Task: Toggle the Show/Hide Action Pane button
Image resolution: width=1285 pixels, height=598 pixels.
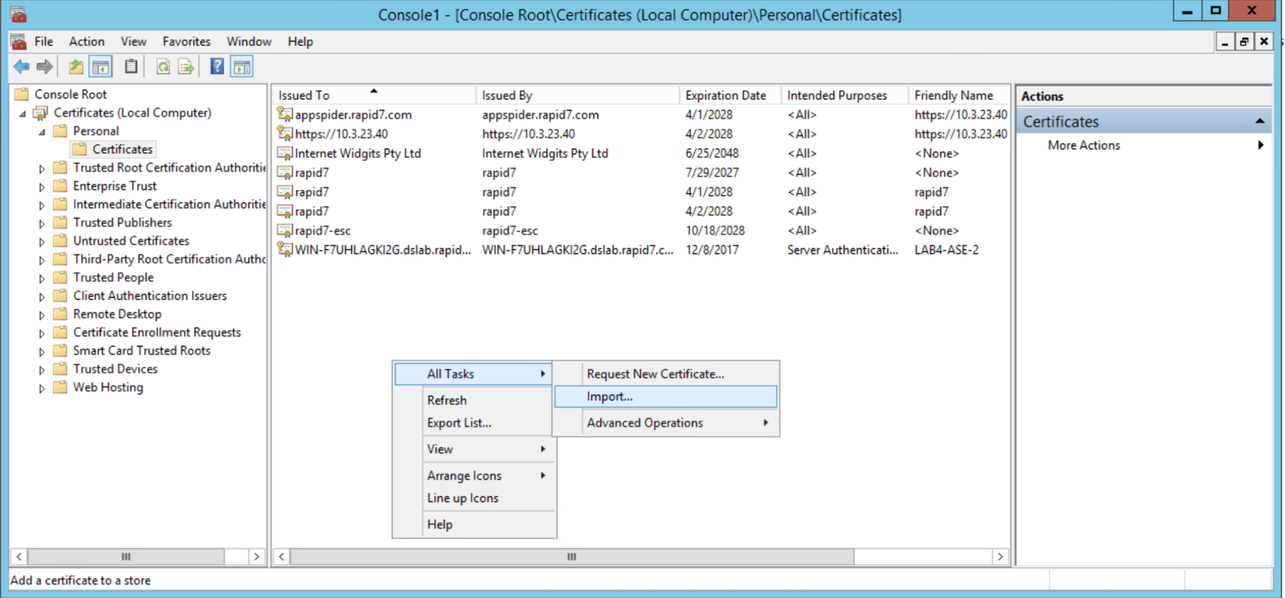Action: [242, 67]
